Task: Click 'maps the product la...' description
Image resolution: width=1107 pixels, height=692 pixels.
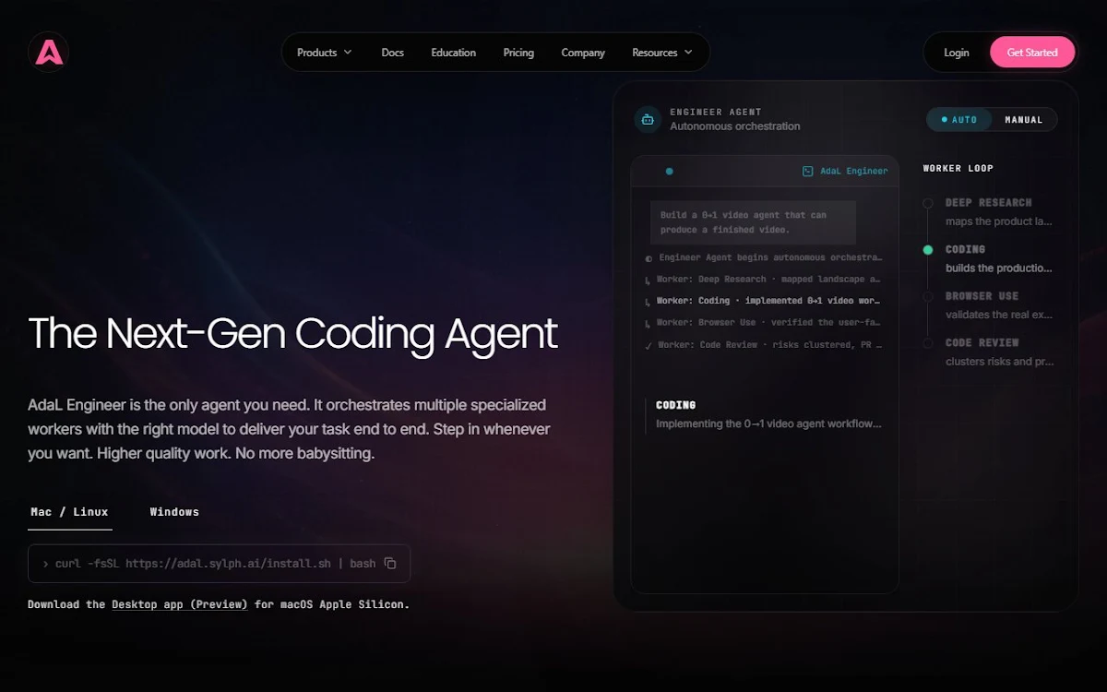Action: point(999,221)
